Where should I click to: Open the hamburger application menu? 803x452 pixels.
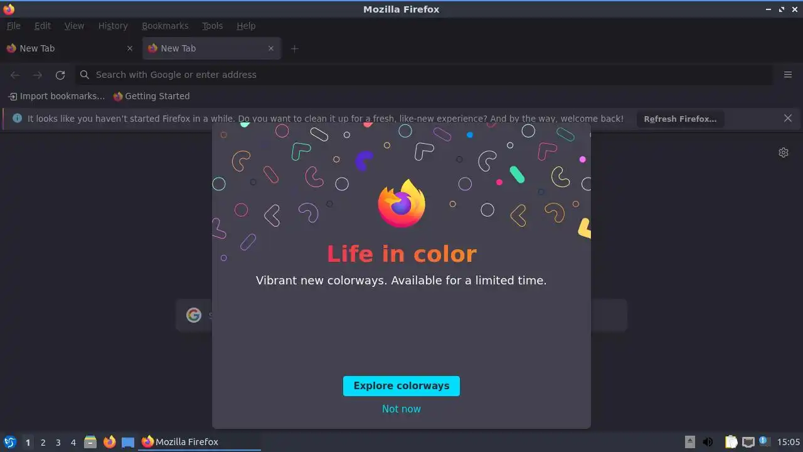pos(788,75)
